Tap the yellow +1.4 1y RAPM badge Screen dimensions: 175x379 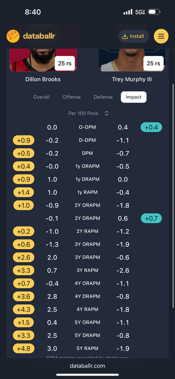click(x=24, y=192)
